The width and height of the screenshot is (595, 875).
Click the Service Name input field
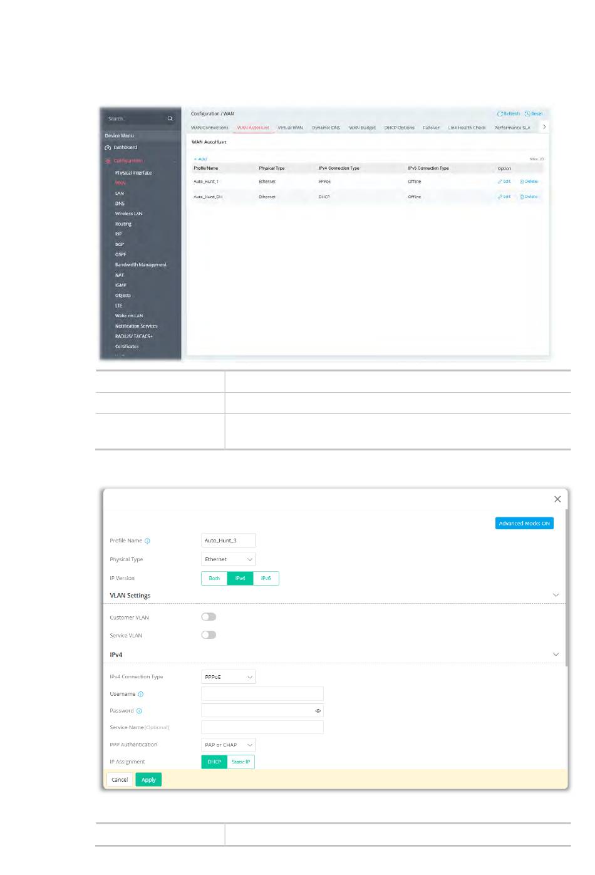pyautogui.click(x=262, y=728)
